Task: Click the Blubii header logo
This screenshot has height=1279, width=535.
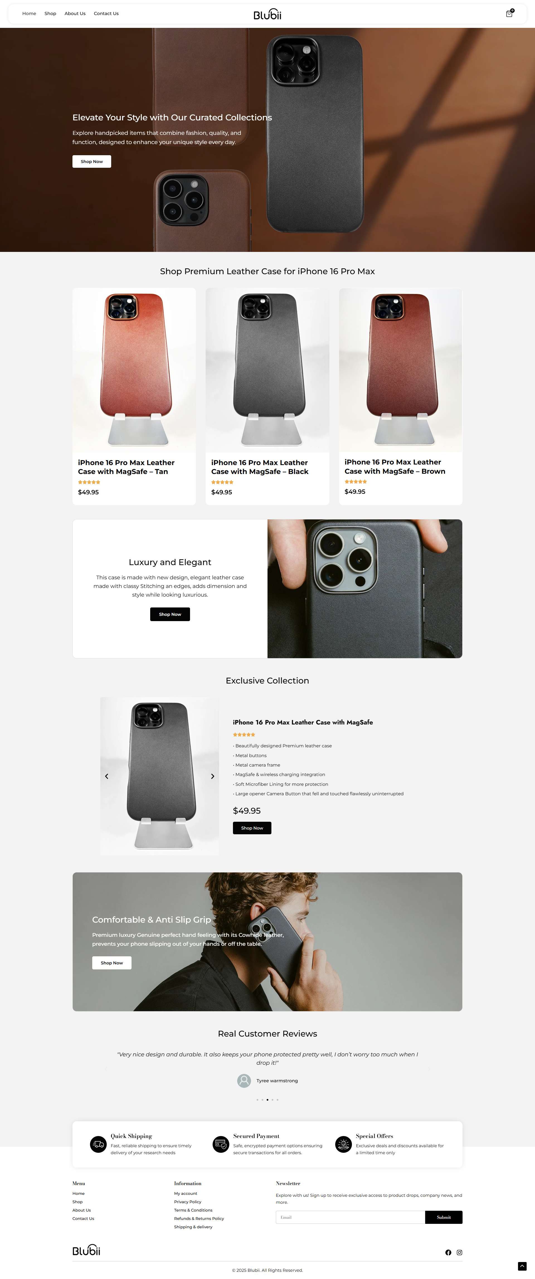Action: [267, 14]
